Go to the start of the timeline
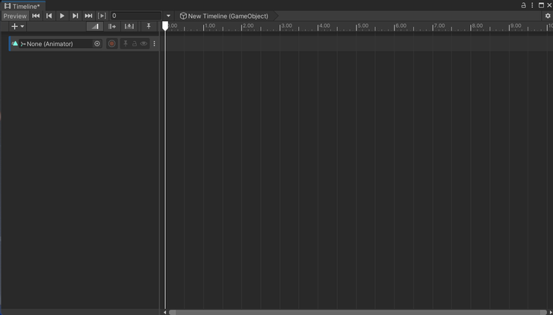This screenshot has height=315, width=553. (36, 16)
